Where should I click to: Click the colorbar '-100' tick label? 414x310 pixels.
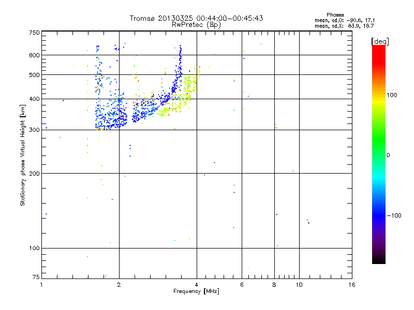(x=394, y=215)
